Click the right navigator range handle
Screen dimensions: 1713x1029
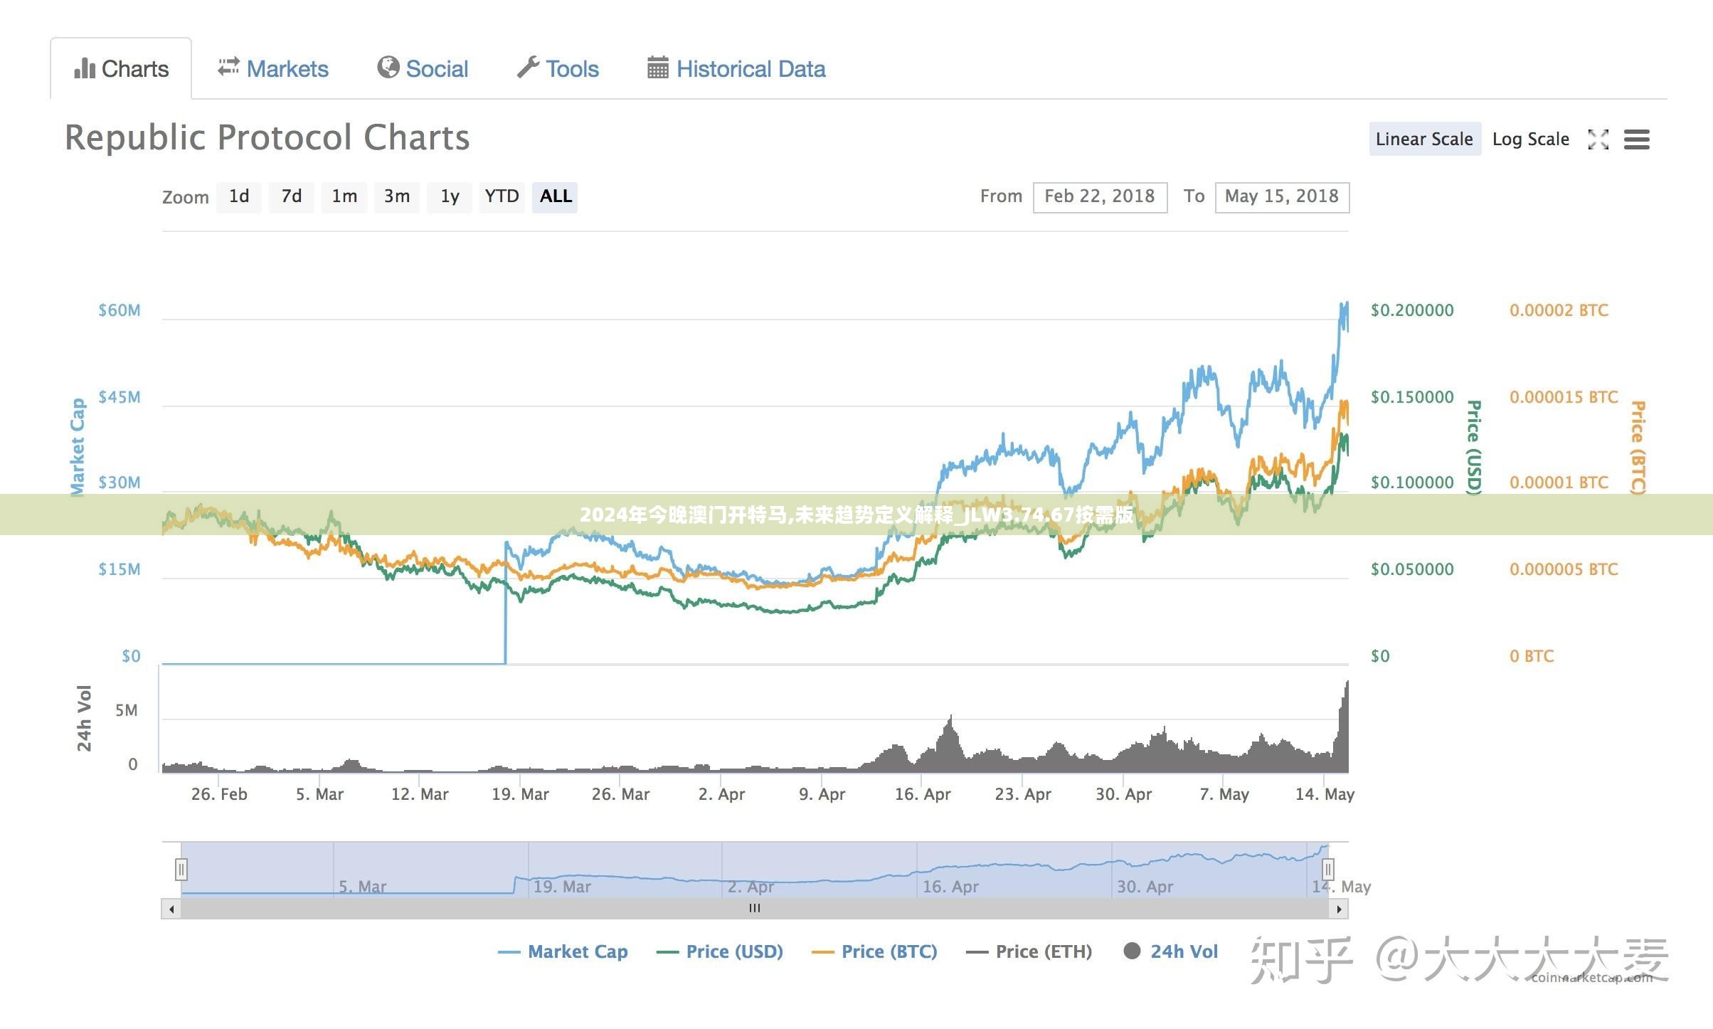pos(1327,869)
